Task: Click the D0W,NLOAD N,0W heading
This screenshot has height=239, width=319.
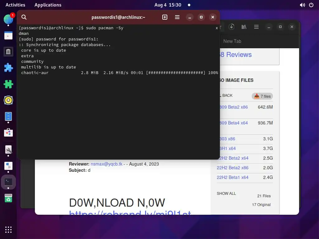Action: (x=117, y=203)
